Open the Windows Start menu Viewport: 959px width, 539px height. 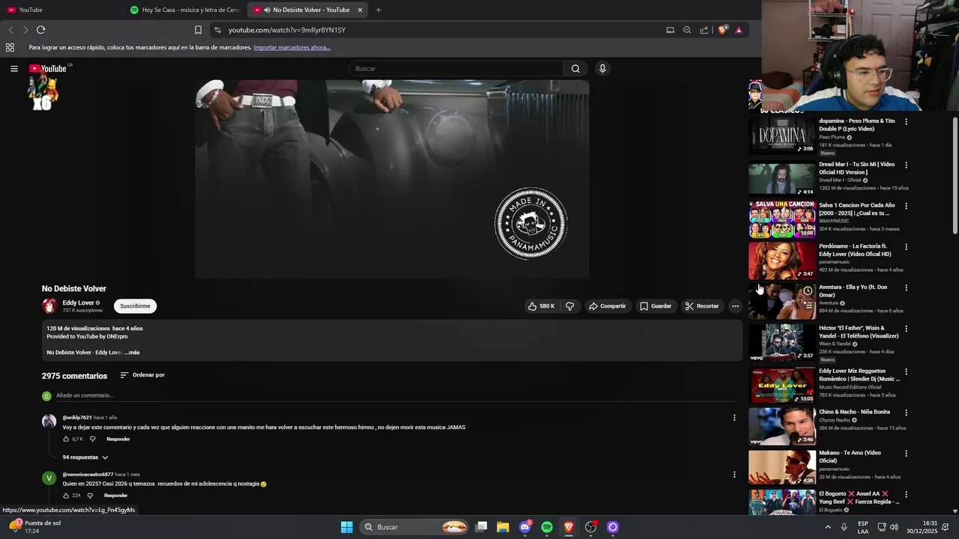click(x=347, y=527)
